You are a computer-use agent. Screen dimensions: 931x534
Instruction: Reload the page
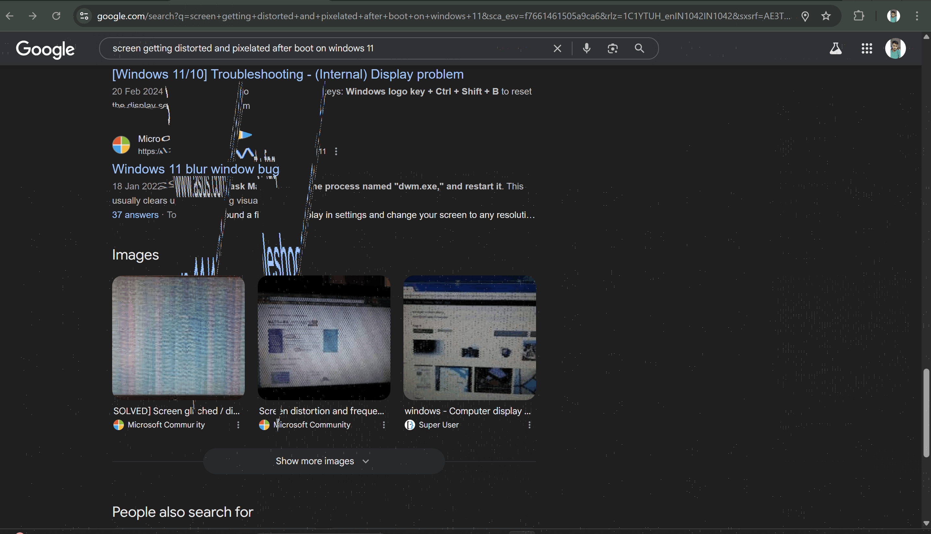pos(56,16)
